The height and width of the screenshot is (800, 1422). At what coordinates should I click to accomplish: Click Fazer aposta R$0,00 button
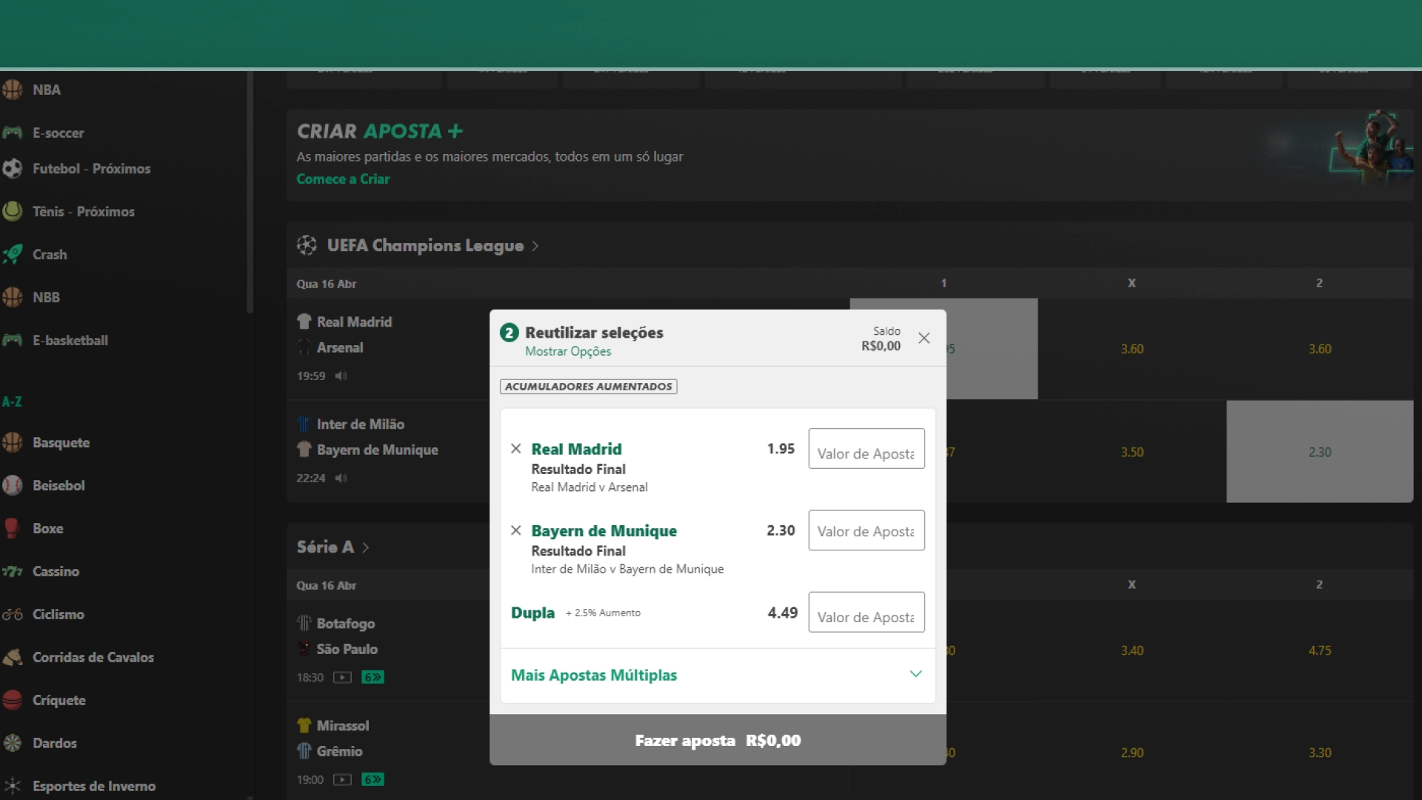(x=718, y=740)
